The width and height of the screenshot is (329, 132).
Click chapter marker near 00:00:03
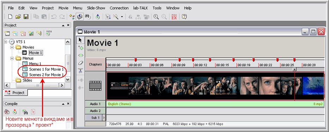pyautogui.click(x=135, y=60)
